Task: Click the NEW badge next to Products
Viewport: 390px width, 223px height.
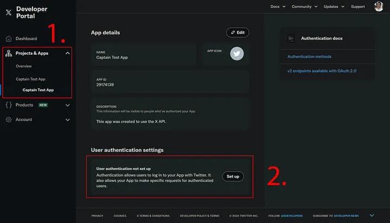Action: tap(43, 105)
